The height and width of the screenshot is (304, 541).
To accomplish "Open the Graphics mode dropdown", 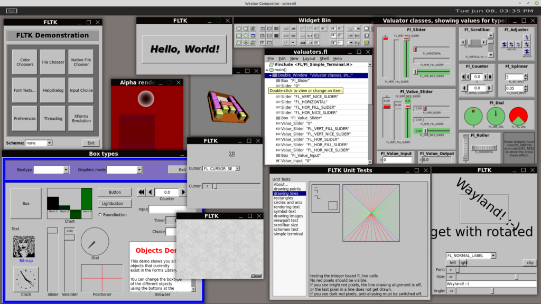I will 124,169.
